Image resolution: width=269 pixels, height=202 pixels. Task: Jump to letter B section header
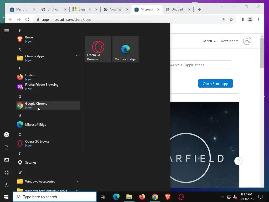click(x=20, y=31)
